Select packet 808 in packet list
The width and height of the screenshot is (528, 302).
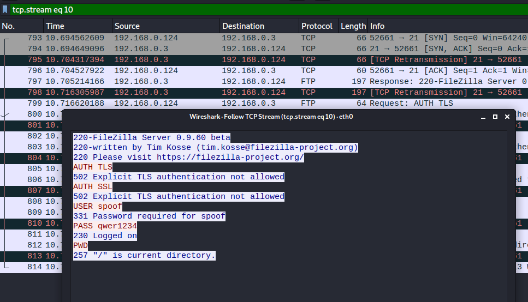pyautogui.click(x=31, y=202)
